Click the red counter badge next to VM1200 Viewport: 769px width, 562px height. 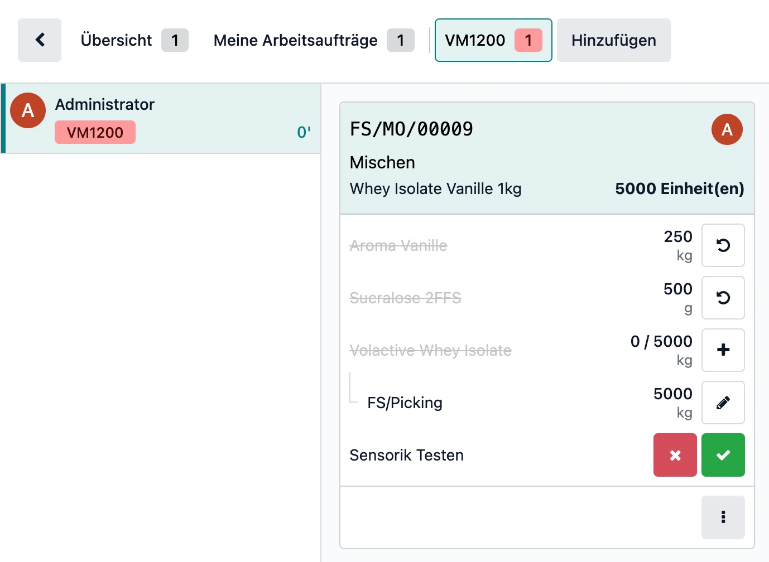pos(529,40)
